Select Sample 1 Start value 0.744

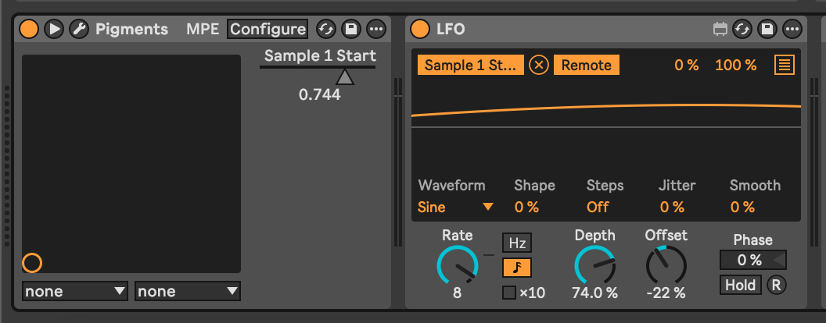(x=319, y=95)
